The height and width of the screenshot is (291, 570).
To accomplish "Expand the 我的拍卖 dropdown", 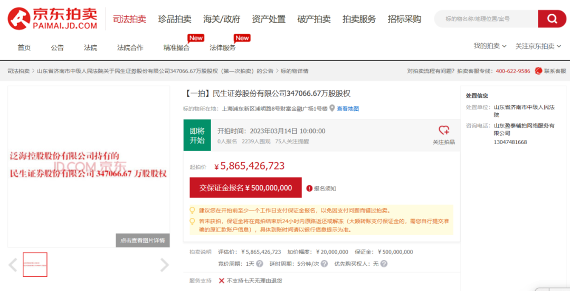I will [x=490, y=46].
